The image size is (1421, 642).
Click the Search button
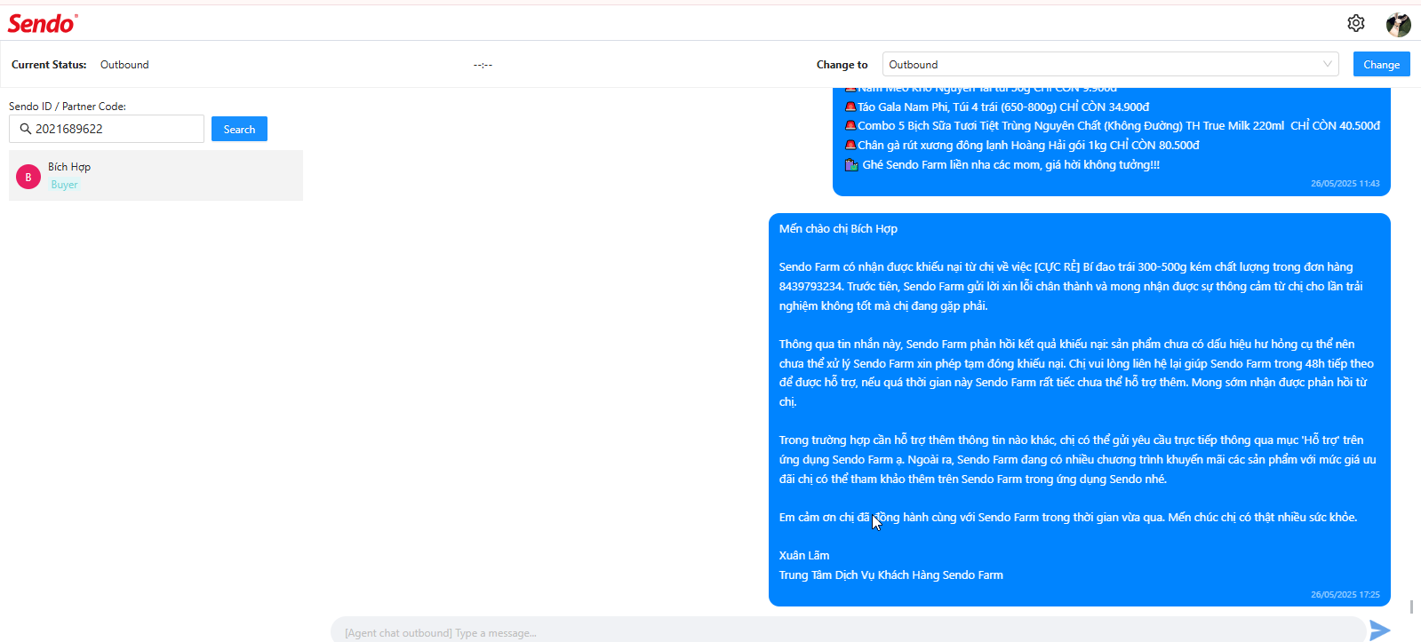coord(239,129)
